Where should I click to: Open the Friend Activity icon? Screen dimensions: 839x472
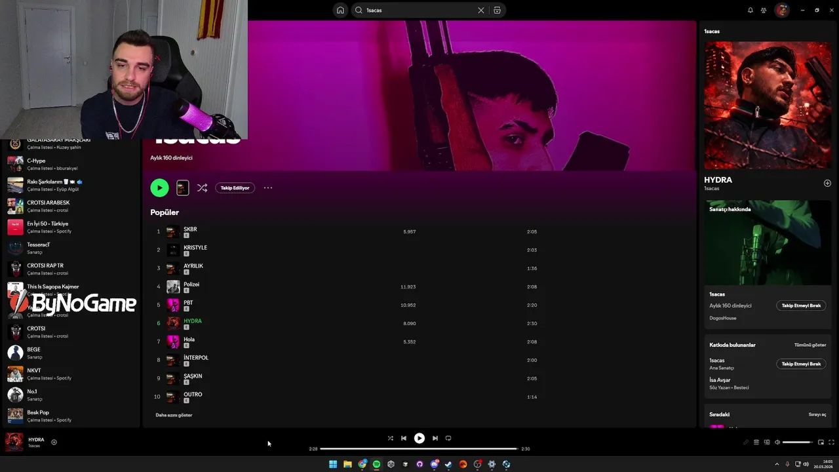point(764,10)
